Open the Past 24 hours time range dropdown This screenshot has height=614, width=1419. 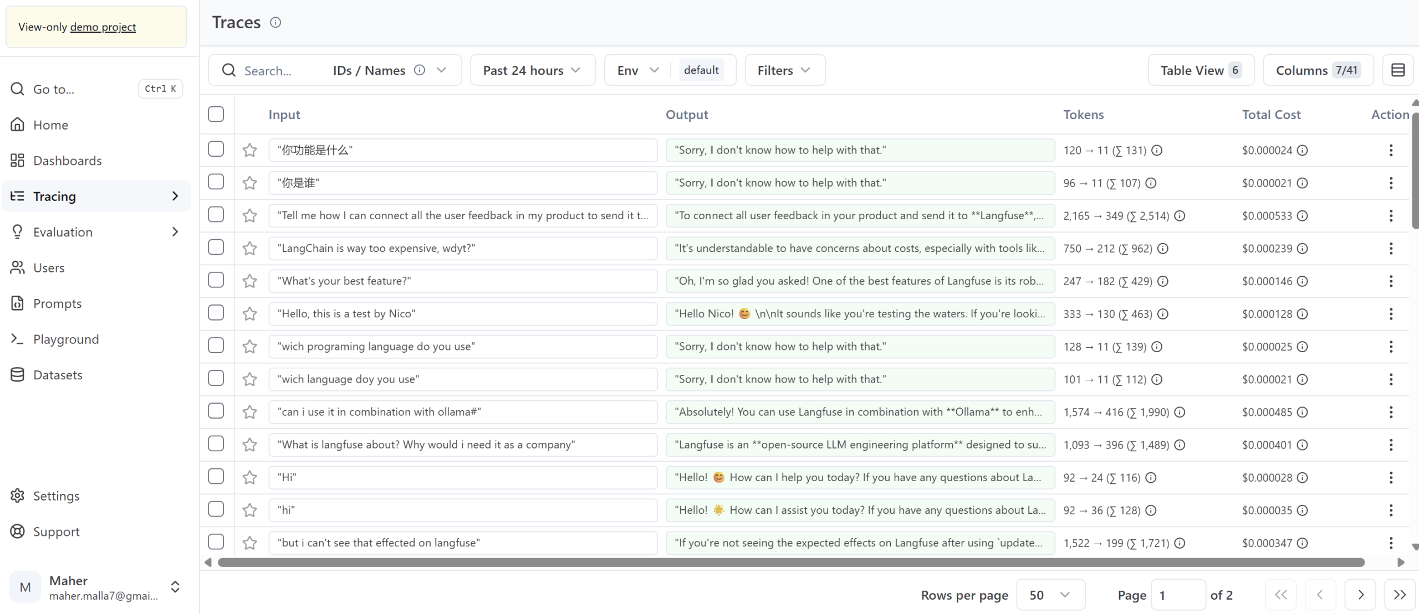click(x=532, y=70)
